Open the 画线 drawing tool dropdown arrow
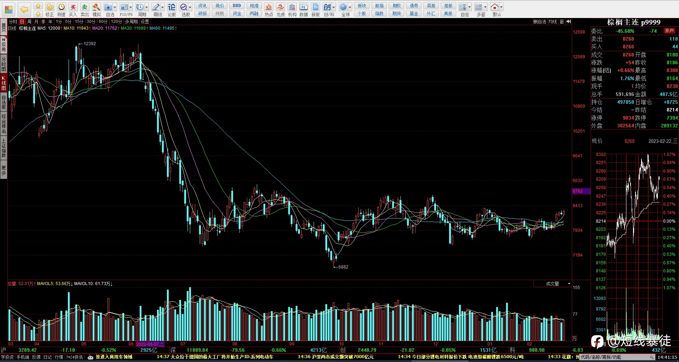 (163, 7)
